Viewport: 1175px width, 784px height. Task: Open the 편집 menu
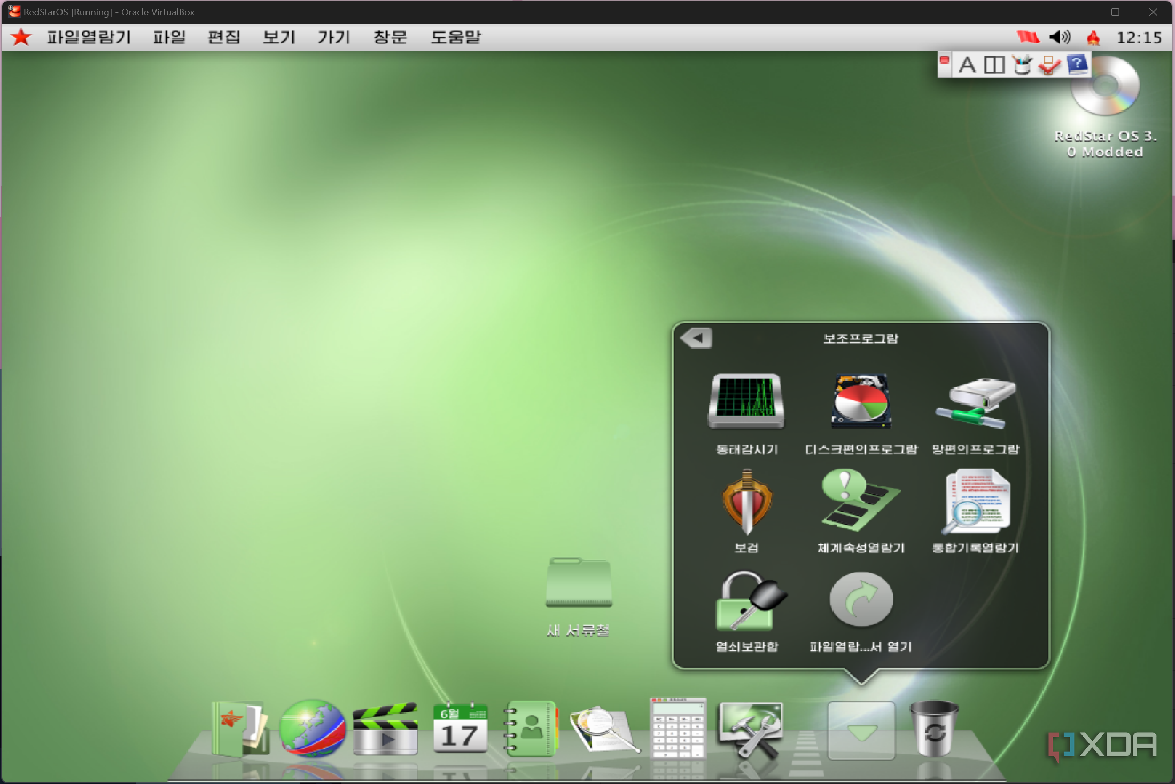click(x=224, y=37)
